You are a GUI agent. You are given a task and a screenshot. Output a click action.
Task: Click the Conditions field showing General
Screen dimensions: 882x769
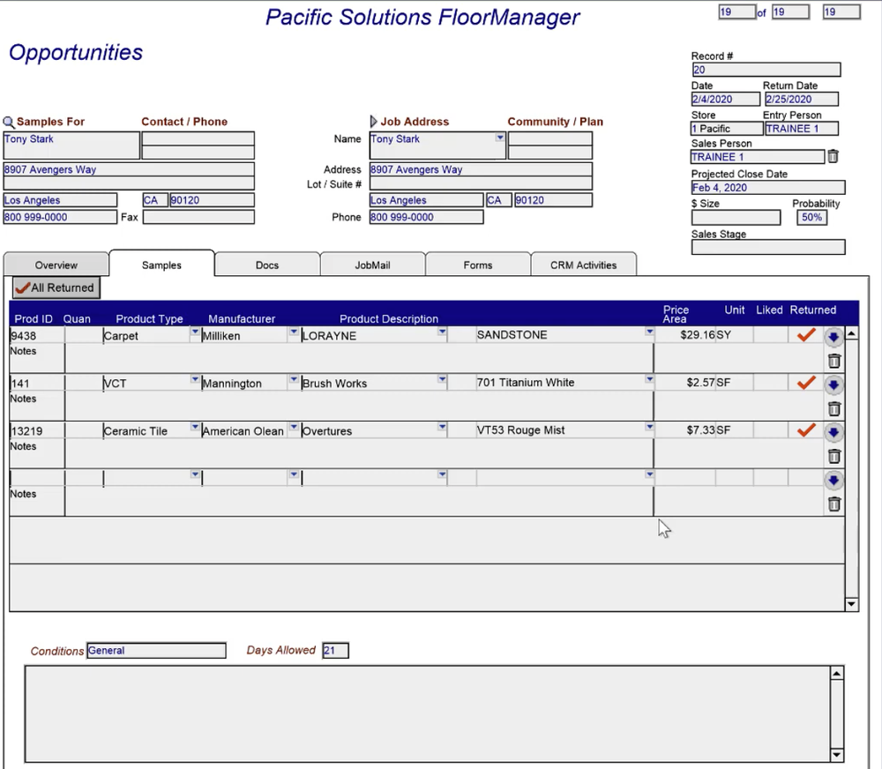[156, 650]
